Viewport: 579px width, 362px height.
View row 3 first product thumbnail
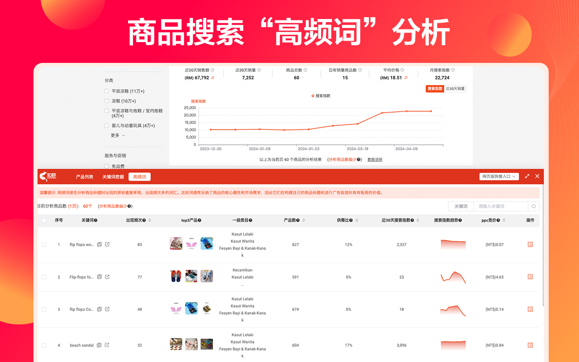[176, 309]
